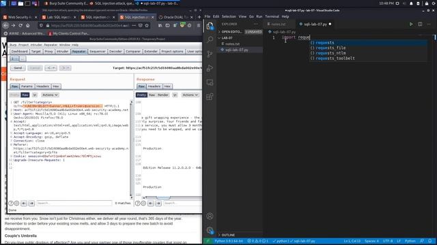The height and width of the screenshot is (245, 437).
Task: Open the editor More Actions ellipsis
Action: click(429, 24)
